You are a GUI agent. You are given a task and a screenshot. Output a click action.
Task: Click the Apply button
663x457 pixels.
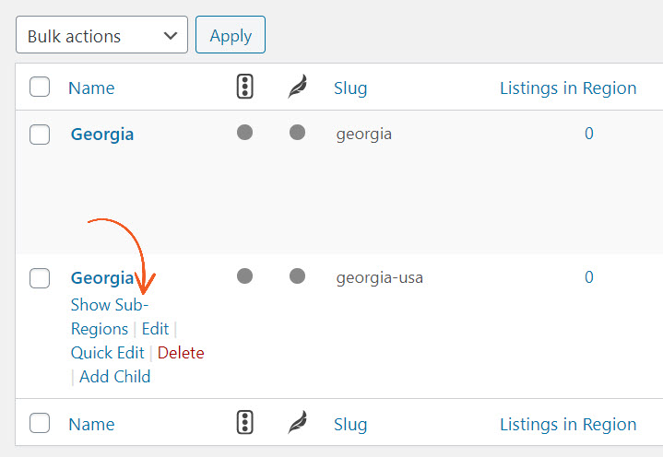pos(231,35)
